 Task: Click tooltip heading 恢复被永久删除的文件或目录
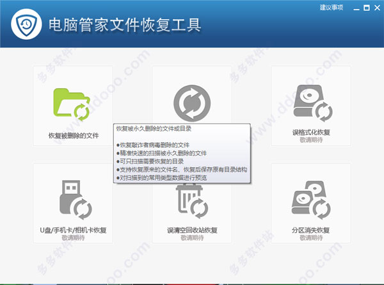tap(154, 129)
